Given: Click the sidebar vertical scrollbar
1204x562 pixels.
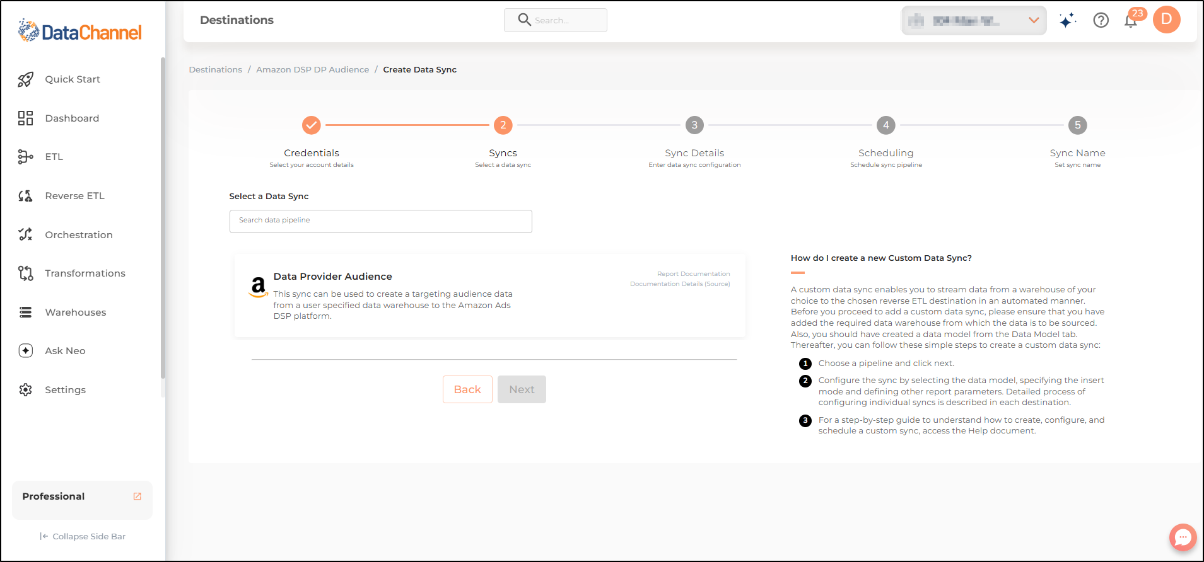Looking at the screenshot, I should click(x=163, y=217).
